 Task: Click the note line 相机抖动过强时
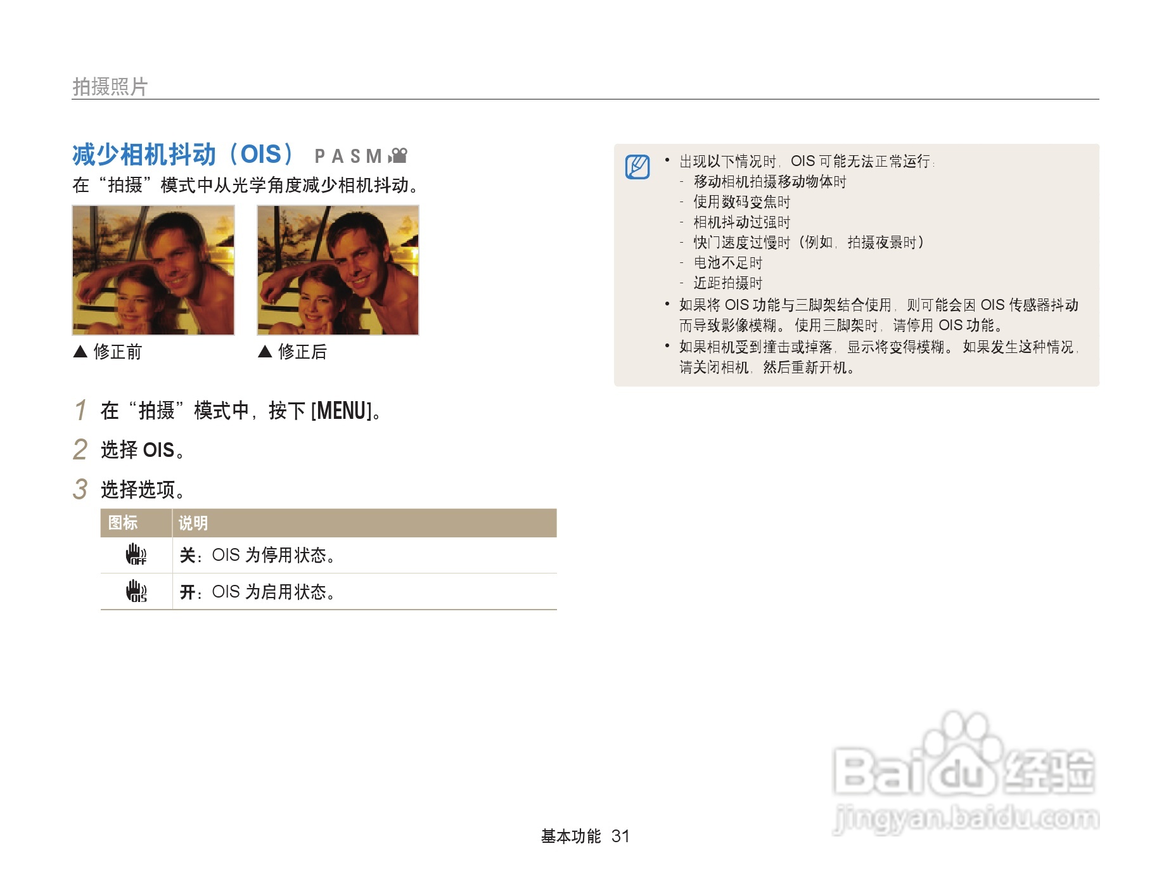[742, 222]
